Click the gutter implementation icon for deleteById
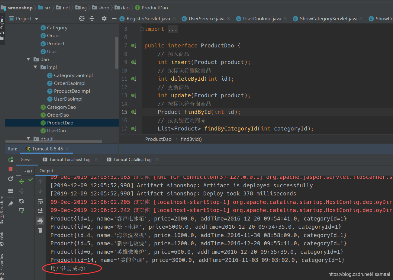This screenshot has width=393, height=280. click(134, 79)
